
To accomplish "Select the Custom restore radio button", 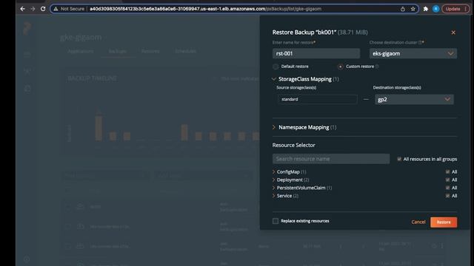I will (x=341, y=66).
